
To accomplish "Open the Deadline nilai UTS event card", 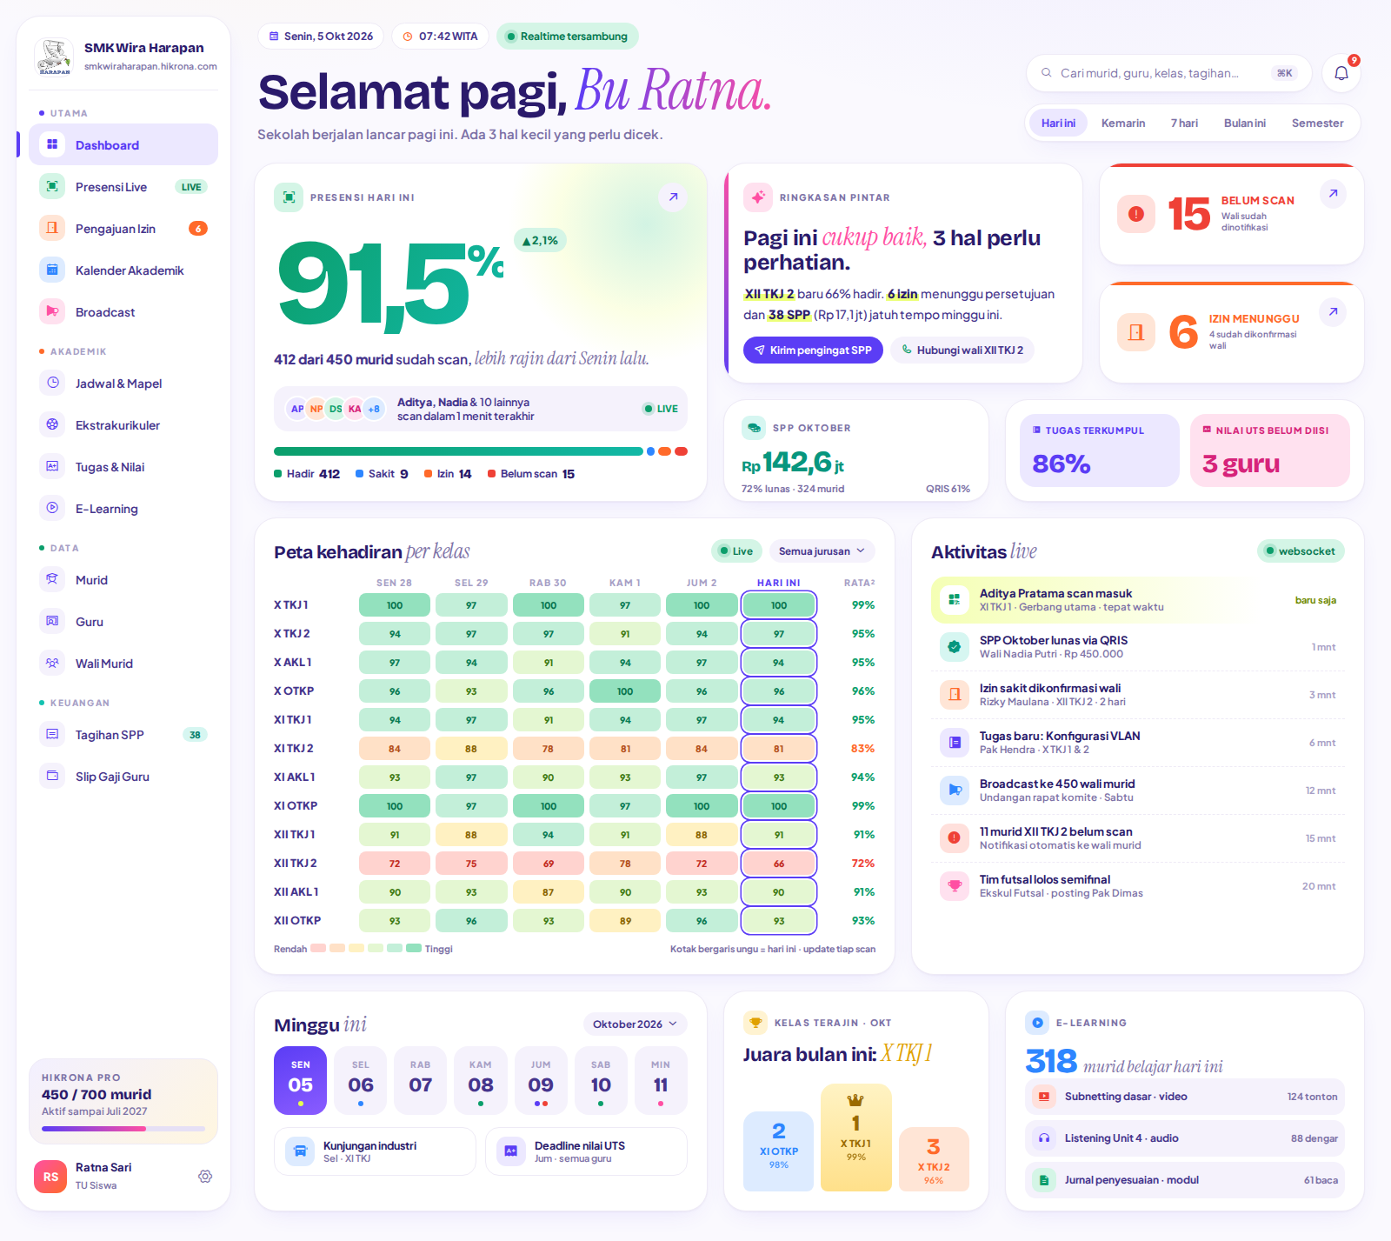I will point(586,1151).
